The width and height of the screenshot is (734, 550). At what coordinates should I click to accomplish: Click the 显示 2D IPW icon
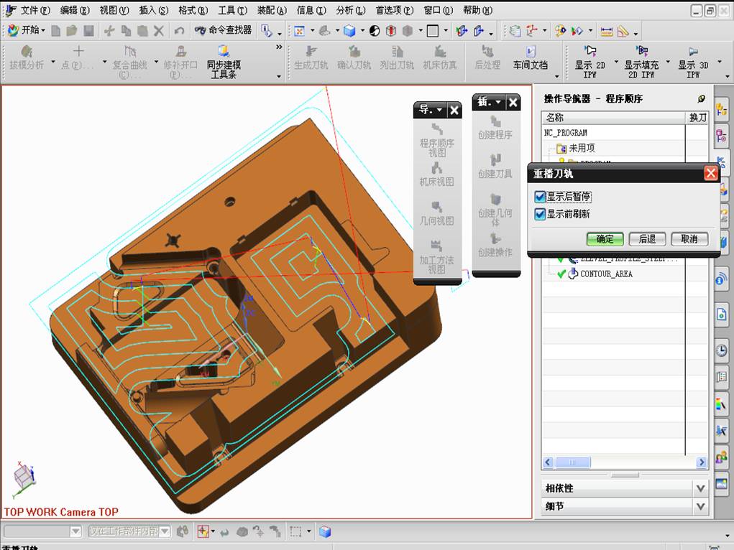[x=590, y=50]
